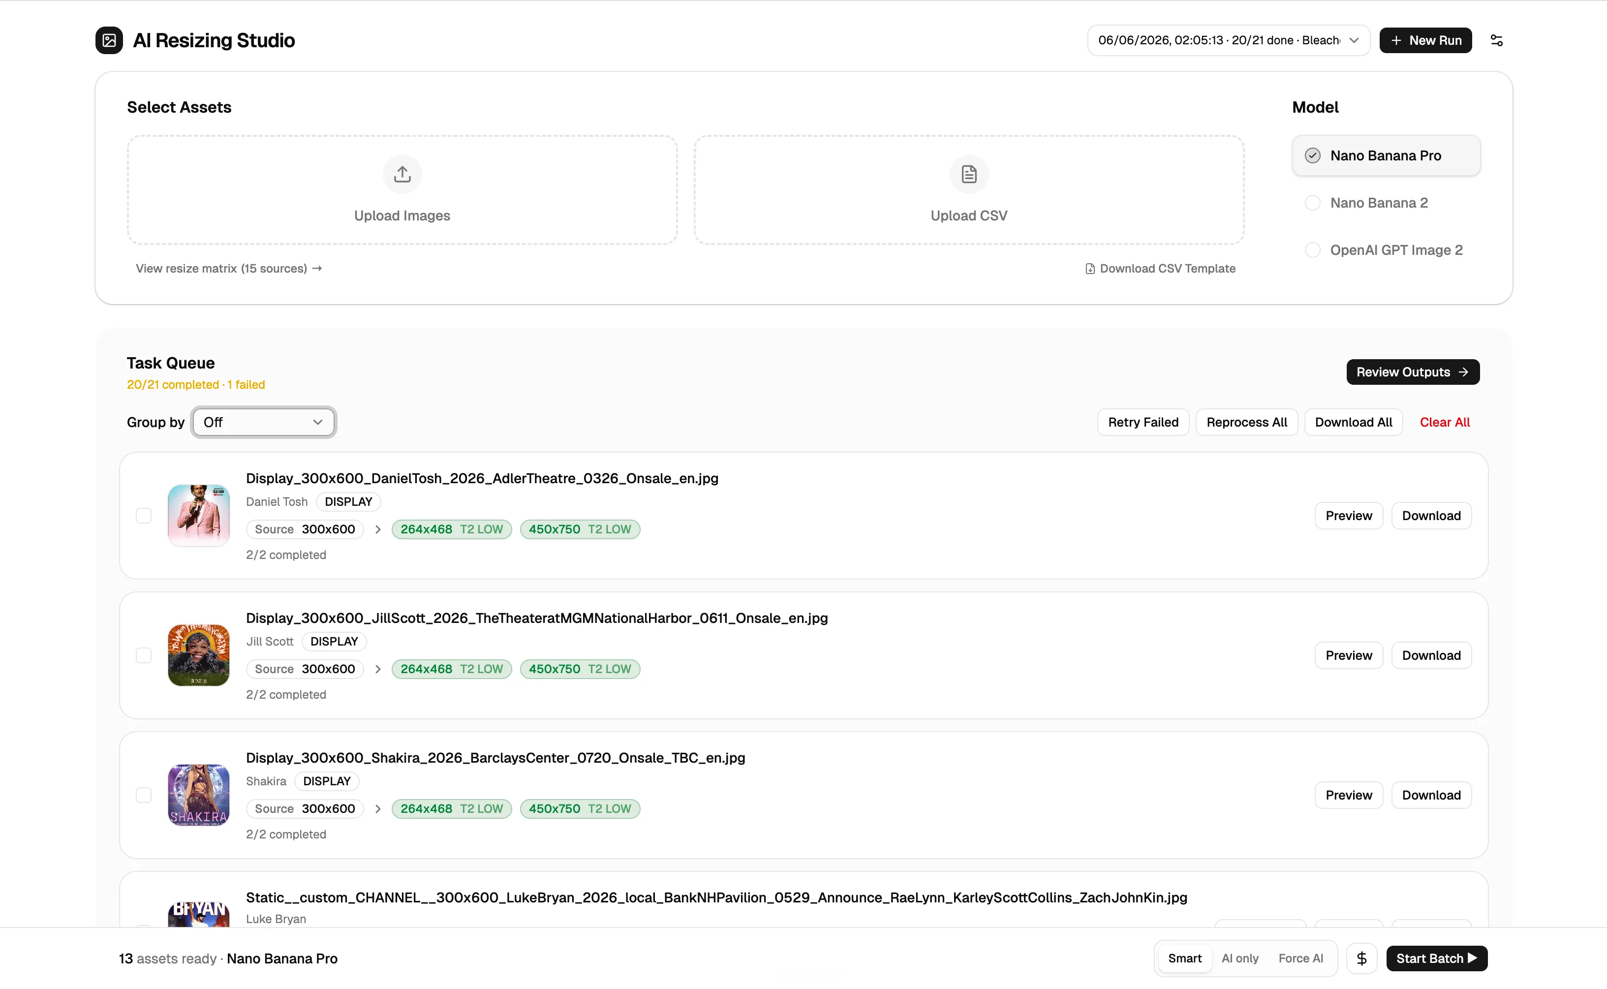Click Reprocess All button
1607x989 pixels.
click(x=1247, y=422)
